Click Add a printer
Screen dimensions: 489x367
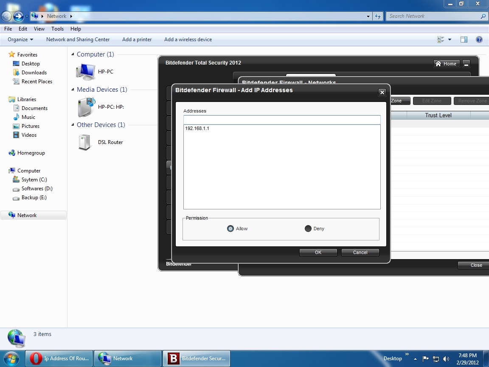tap(137, 40)
